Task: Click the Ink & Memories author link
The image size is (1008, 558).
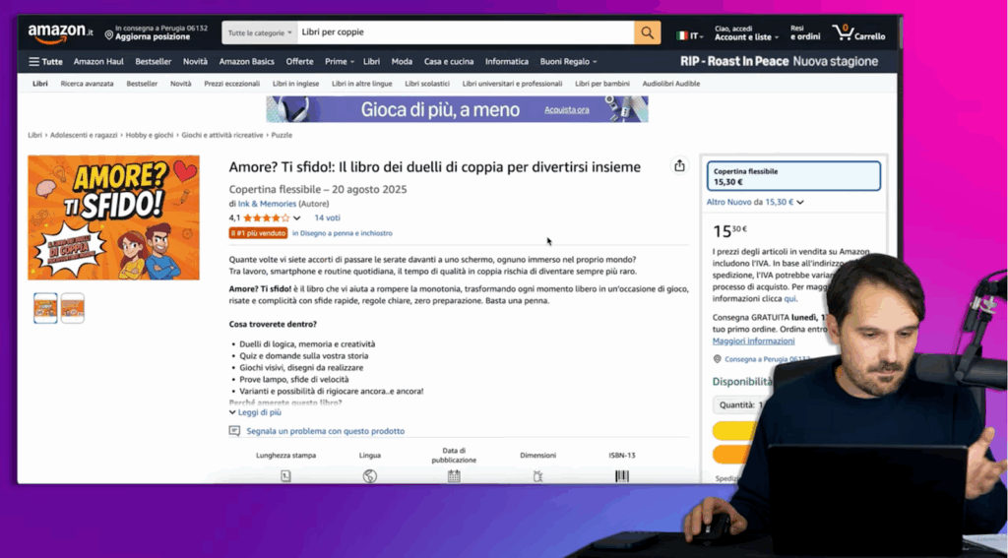Action: pos(267,204)
